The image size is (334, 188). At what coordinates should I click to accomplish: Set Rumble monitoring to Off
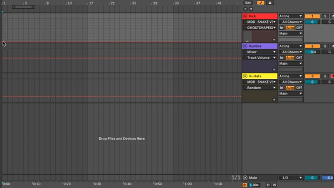pos(299,58)
